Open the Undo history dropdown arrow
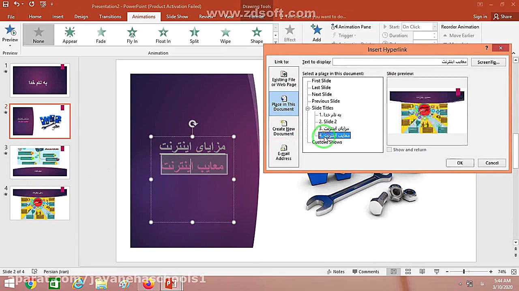This screenshot has height=291, width=519. 23,4
